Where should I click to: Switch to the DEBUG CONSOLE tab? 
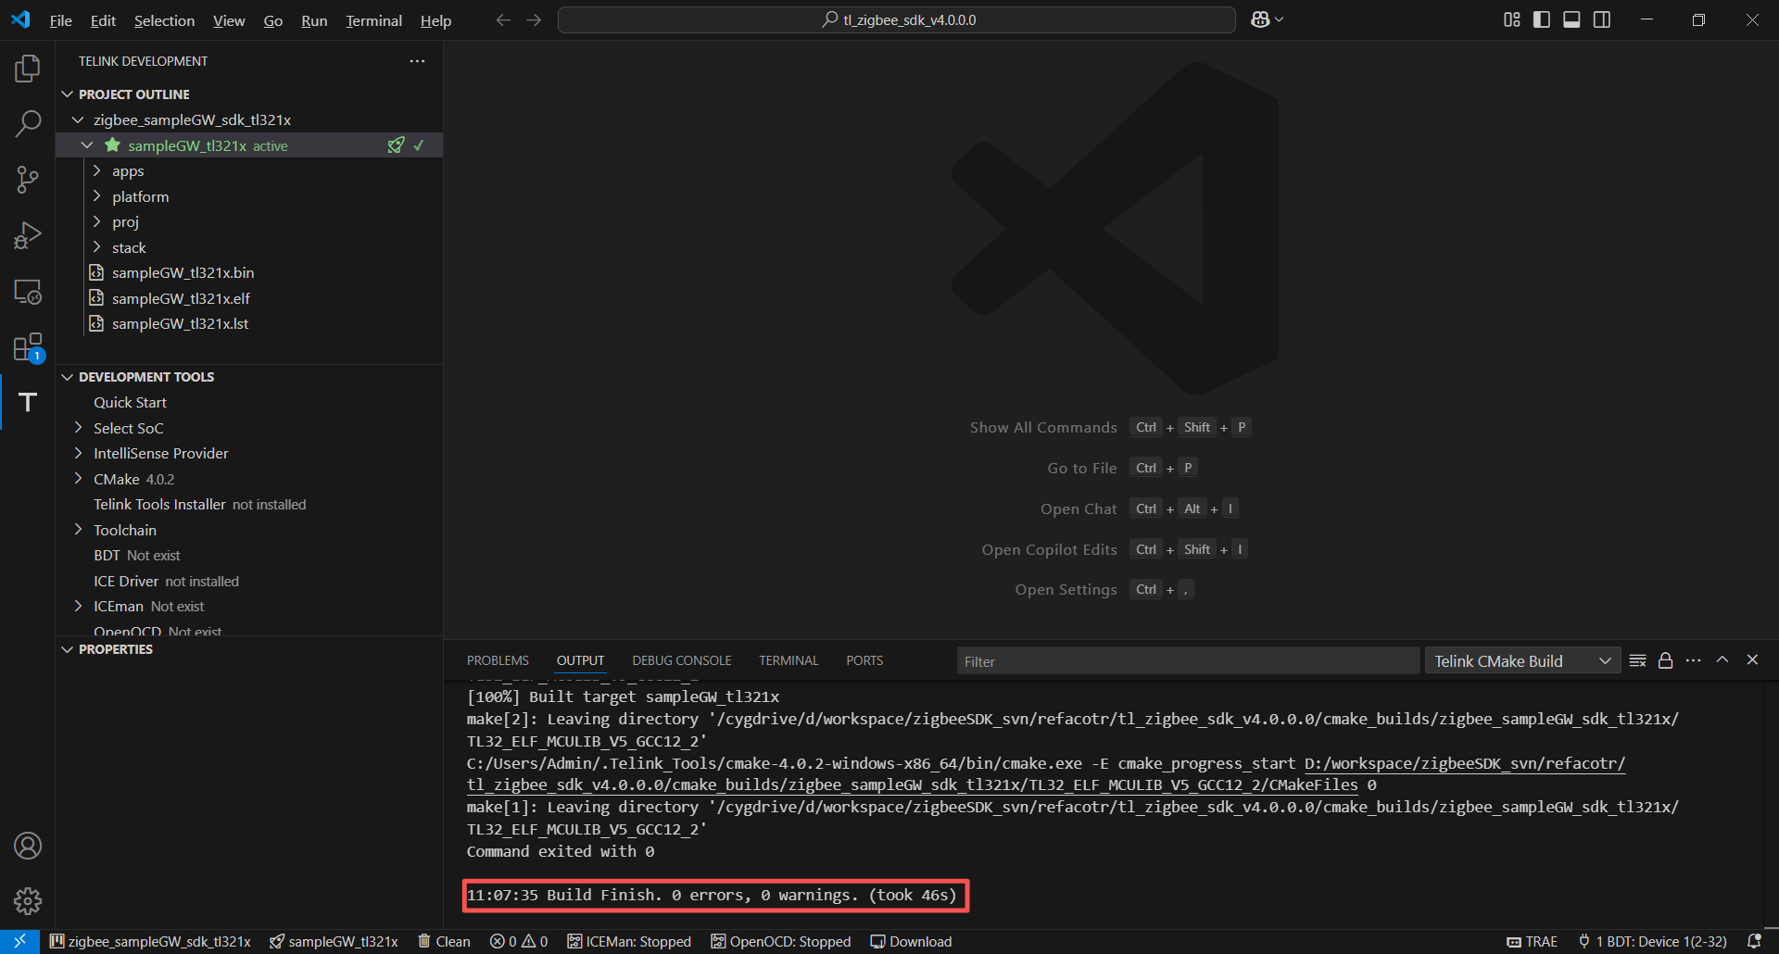tap(682, 660)
